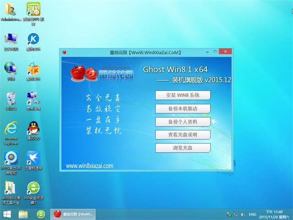
Task: Close the 番茄花园 installer window
Action: click(x=226, y=52)
